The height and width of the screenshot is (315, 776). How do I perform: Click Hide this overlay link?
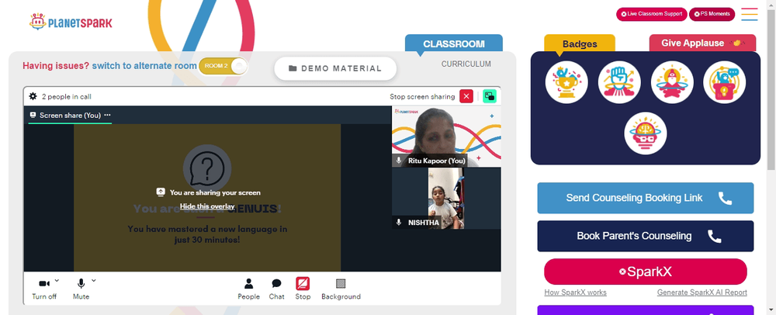(x=207, y=206)
